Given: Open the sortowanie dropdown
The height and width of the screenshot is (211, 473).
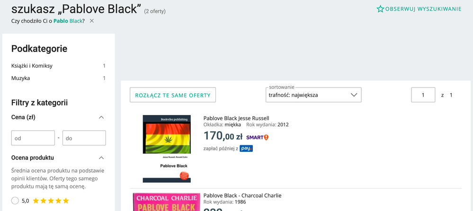Looking at the screenshot, I should tap(313, 95).
